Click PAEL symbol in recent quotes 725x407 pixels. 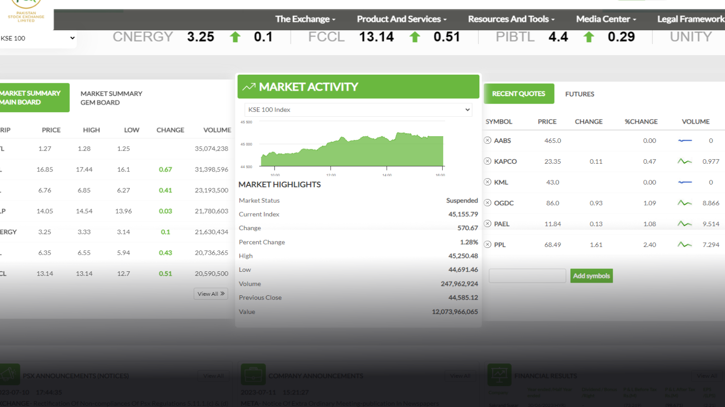(x=502, y=224)
